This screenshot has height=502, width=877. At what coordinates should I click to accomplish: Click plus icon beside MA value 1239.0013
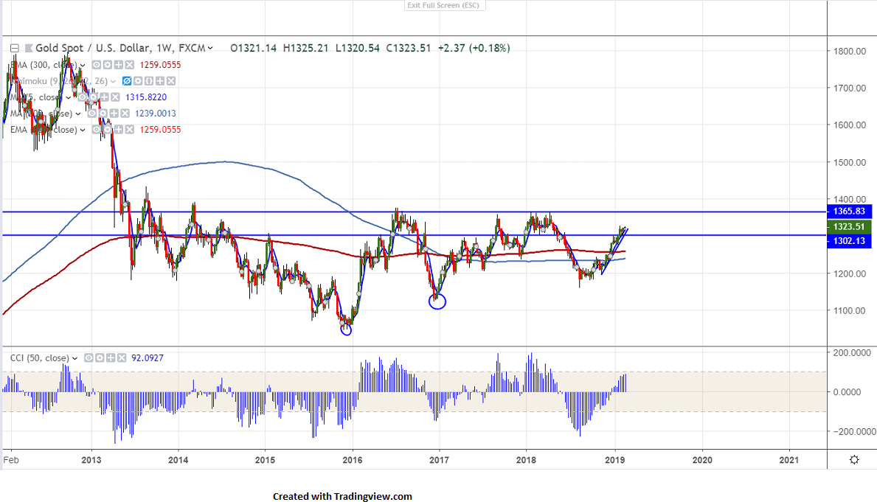(x=114, y=114)
